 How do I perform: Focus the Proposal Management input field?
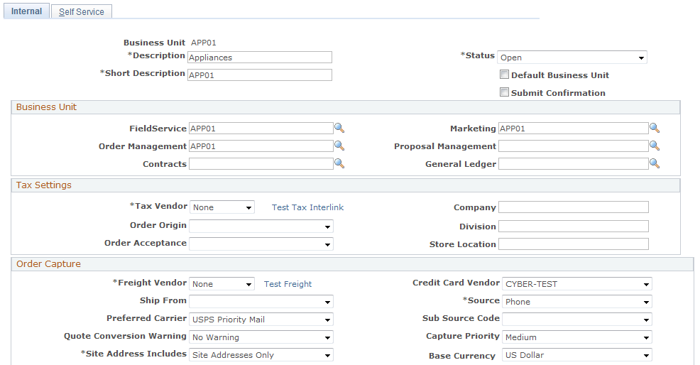click(x=573, y=146)
